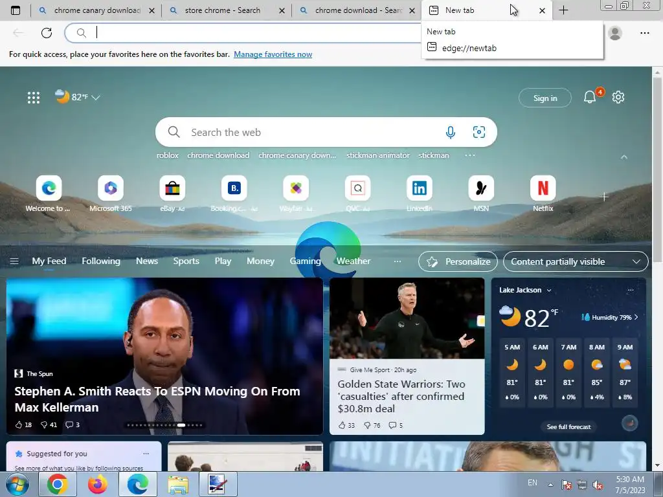Open page settings gear icon
Screen dimensions: 663x497
coord(618,97)
